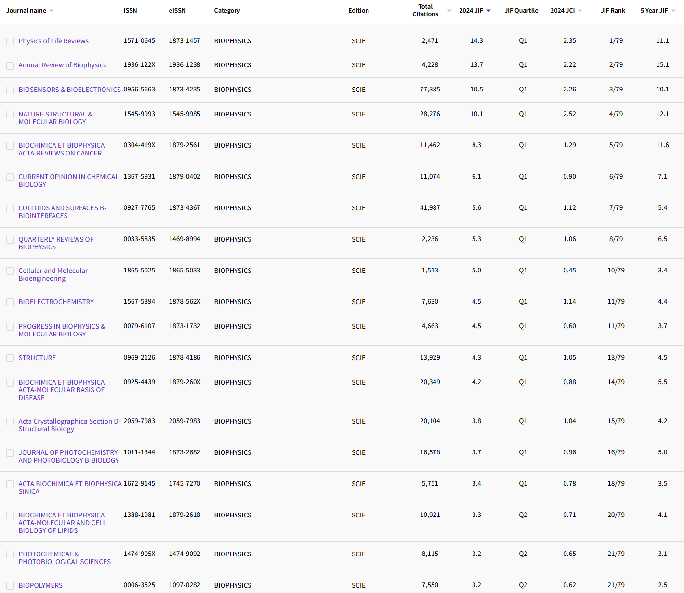
Task: Click the JIF Quartile column header
Action: click(x=521, y=10)
